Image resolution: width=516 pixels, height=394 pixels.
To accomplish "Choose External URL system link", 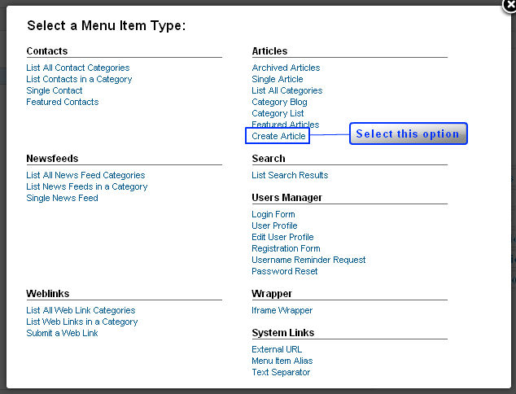I will click(277, 349).
